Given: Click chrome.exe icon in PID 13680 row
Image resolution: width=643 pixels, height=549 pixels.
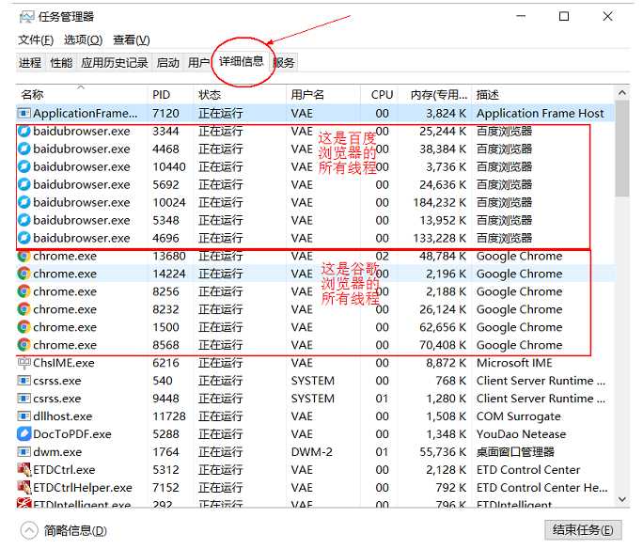Looking at the screenshot, I should 24,257.
